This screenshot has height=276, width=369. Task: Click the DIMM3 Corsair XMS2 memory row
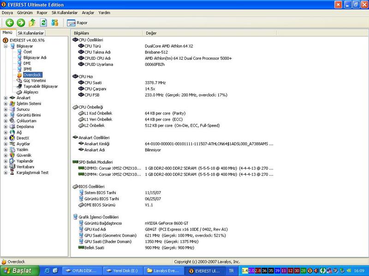tap(176, 168)
